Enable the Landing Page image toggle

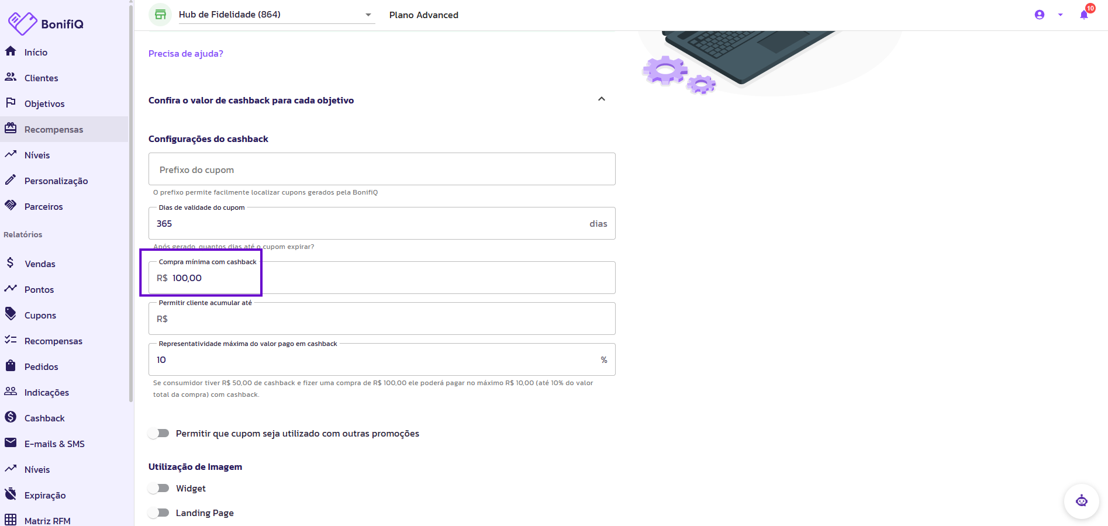coord(158,513)
